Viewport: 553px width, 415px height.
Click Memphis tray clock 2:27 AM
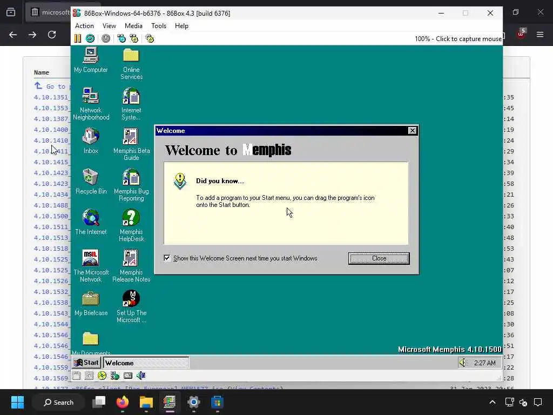(484, 363)
